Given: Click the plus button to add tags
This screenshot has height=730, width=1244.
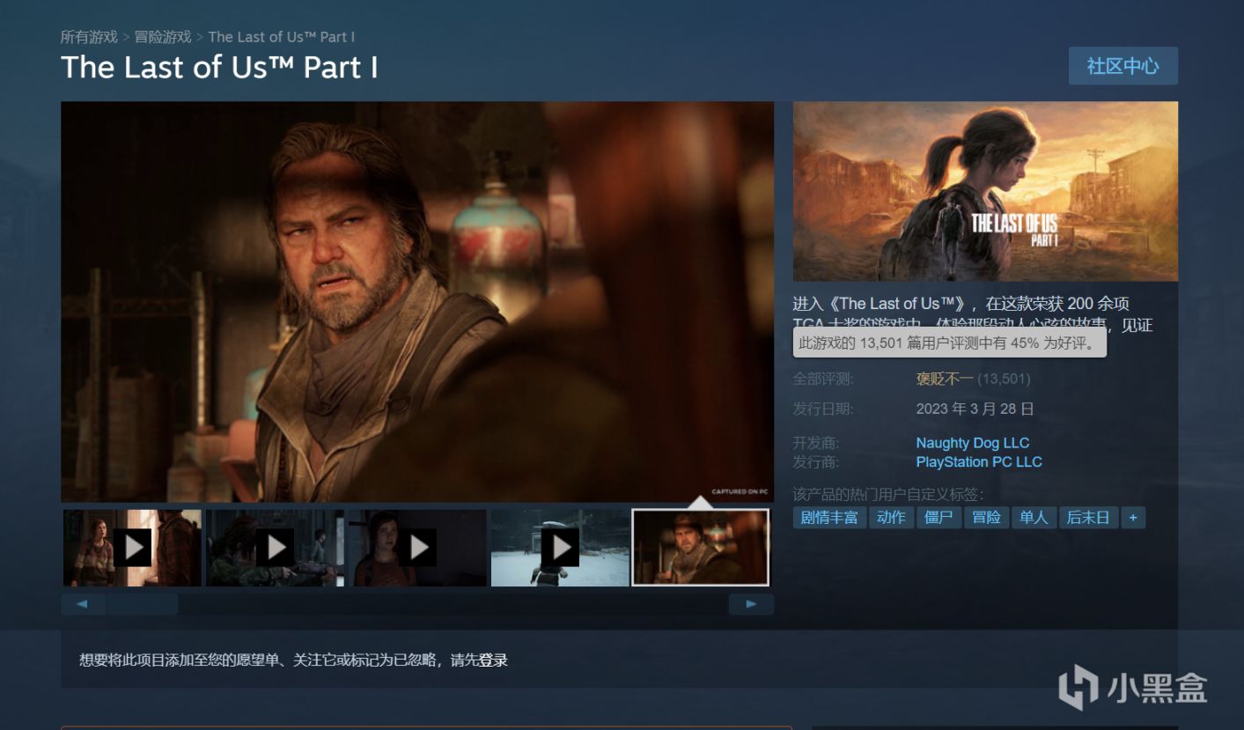Looking at the screenshot, I should coord(1133,518).
